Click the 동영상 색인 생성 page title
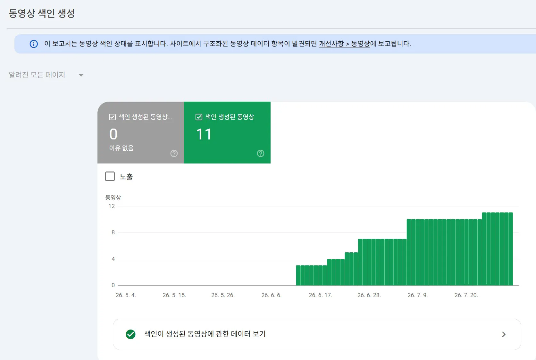Viewport: 536px width, 360px height. click(x=42, y=13)
